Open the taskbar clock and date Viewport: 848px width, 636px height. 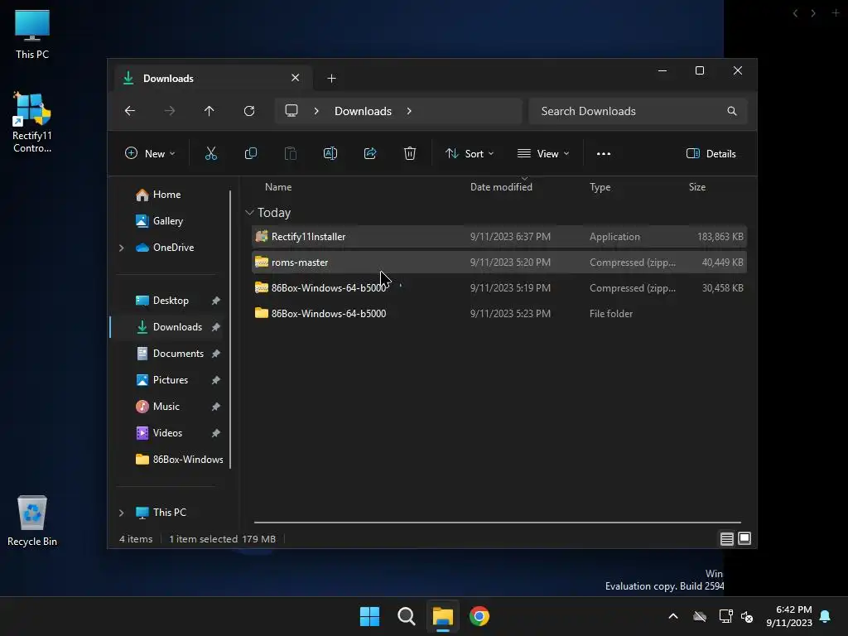789,616
